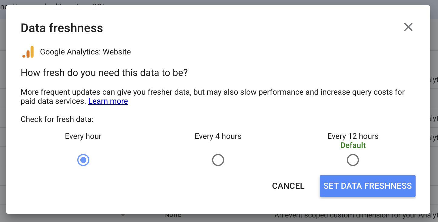Click the None value behind the dialog
The height and width of the screenshot is (222, 438).
172,215
